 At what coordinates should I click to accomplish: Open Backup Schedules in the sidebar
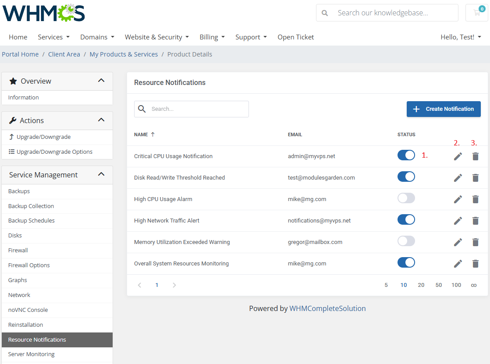click(x=57, y=221)
